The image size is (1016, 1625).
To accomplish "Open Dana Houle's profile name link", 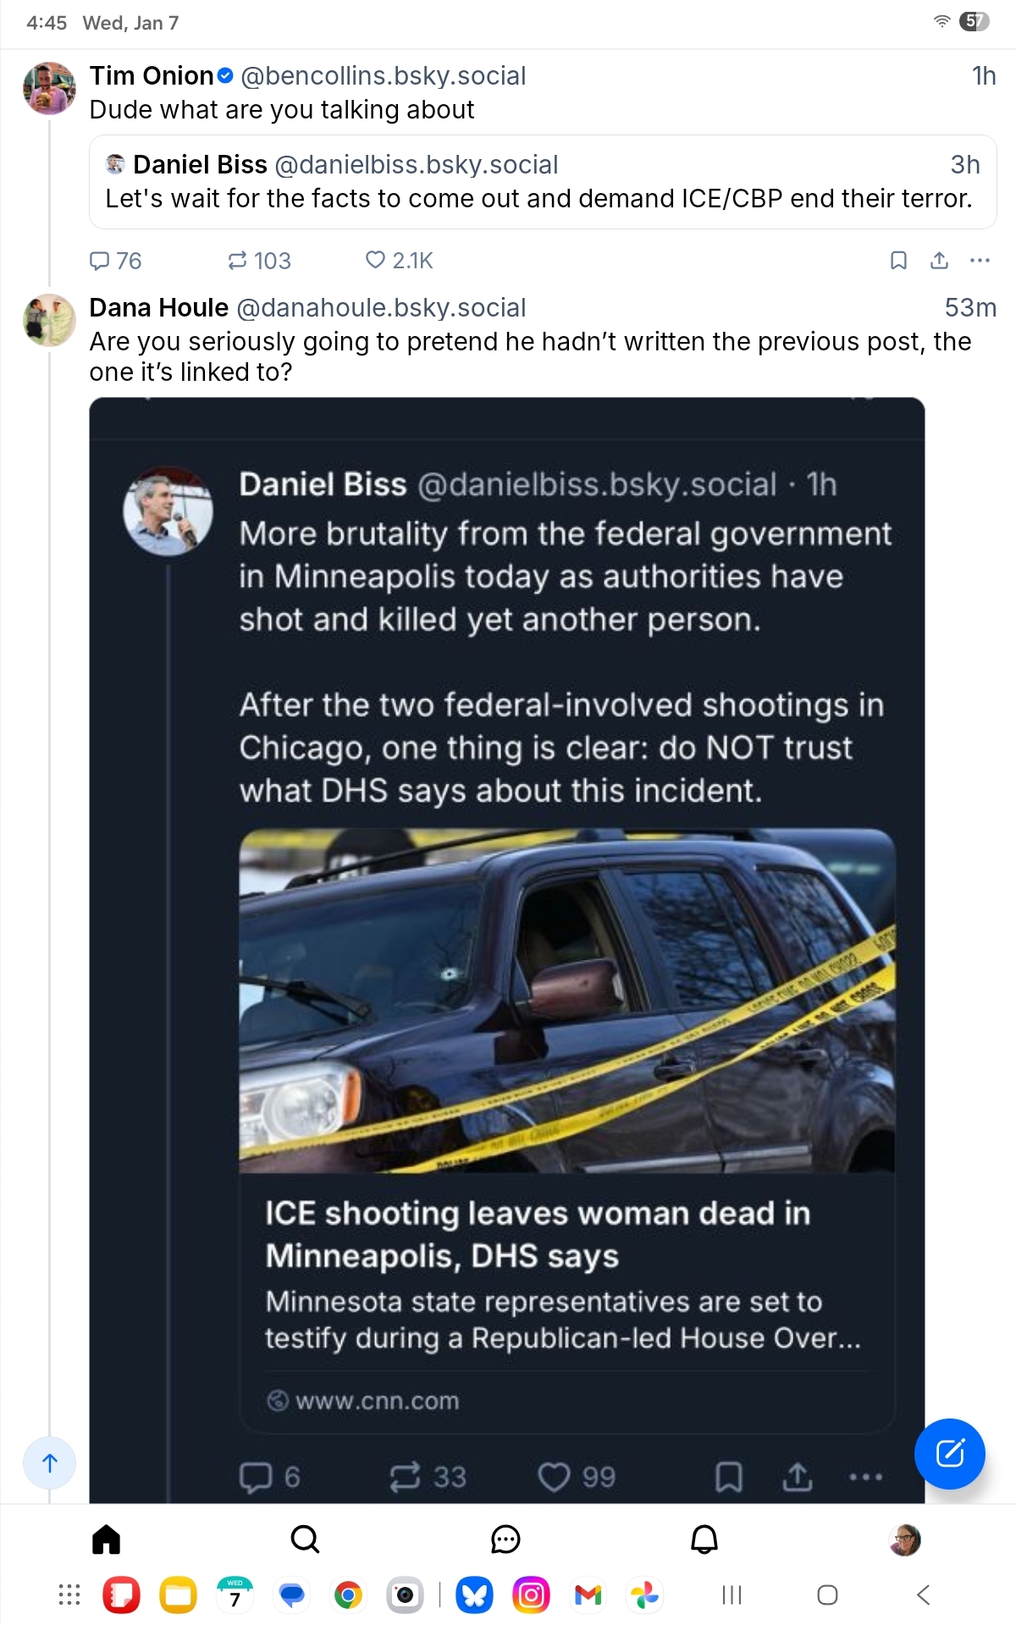I will (x=159, y=307).
